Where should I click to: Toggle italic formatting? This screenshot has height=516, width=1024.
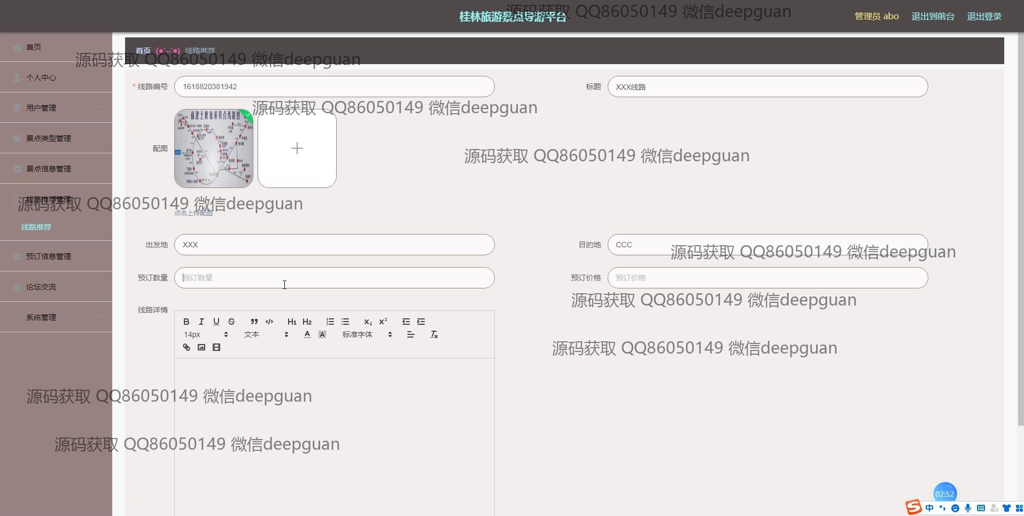pos(201,322)
